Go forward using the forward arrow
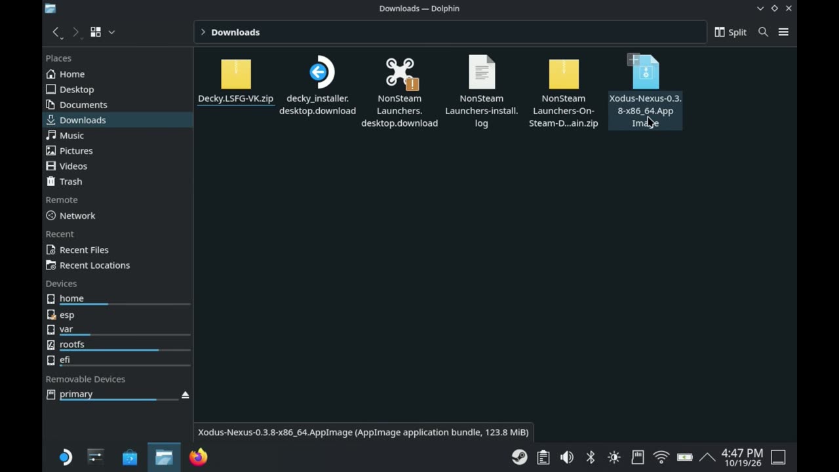The width and height of the screenshot is (839, 472). click(x=75, y=32)
